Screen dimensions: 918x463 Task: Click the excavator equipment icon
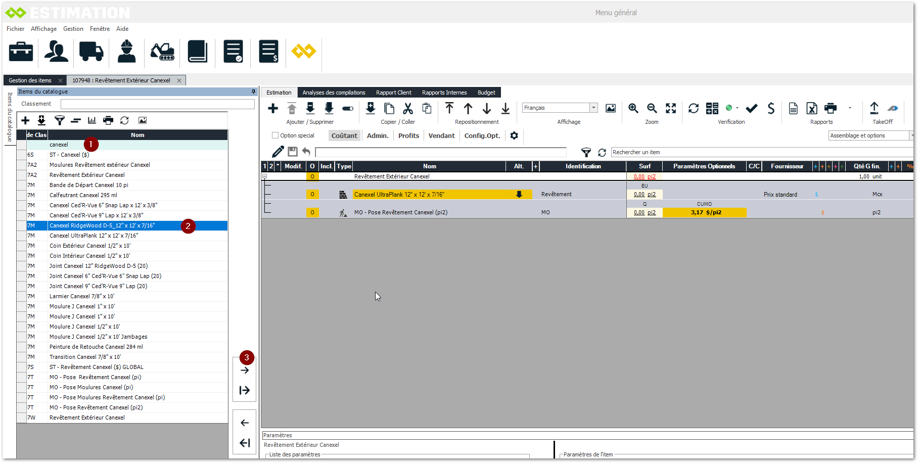(x=162, y=52)
